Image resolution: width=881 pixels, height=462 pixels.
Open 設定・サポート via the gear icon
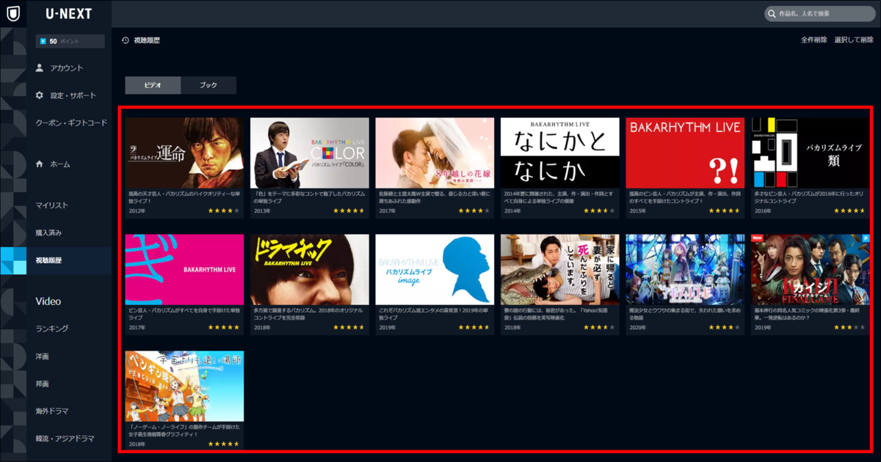[40, 95]
